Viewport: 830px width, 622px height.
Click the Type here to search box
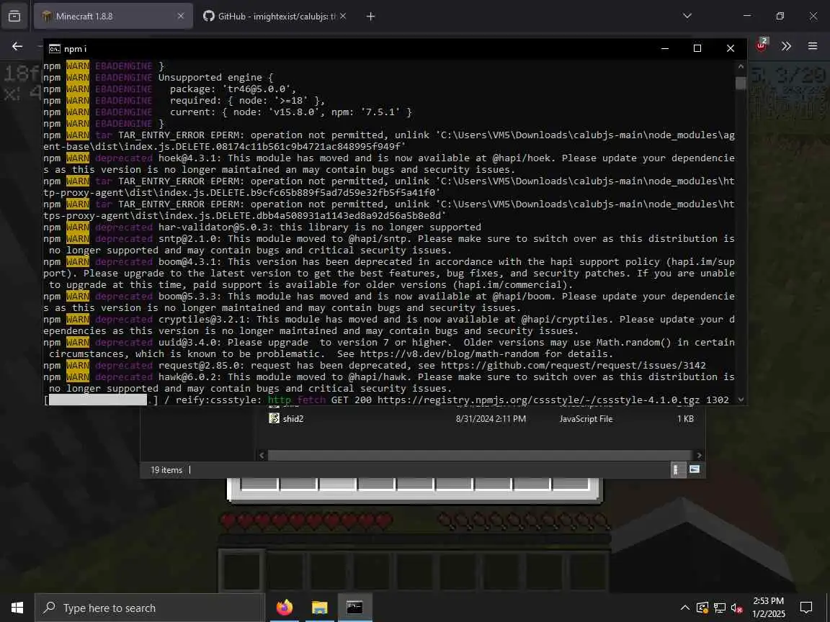click(149, 608)
